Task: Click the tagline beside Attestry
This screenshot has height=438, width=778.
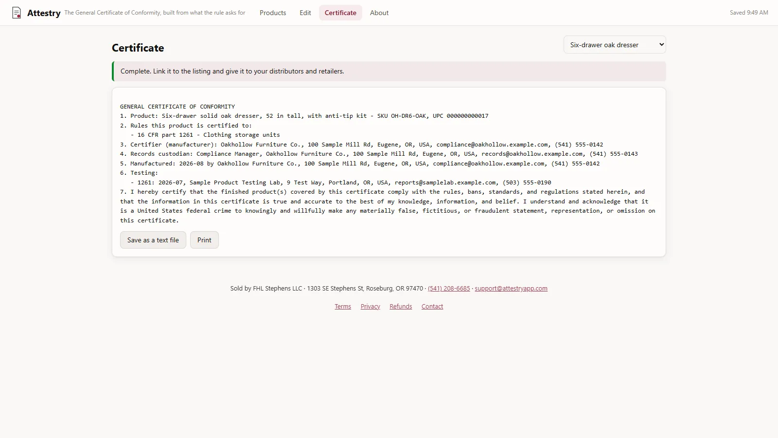Action: (x=155, y=13)
